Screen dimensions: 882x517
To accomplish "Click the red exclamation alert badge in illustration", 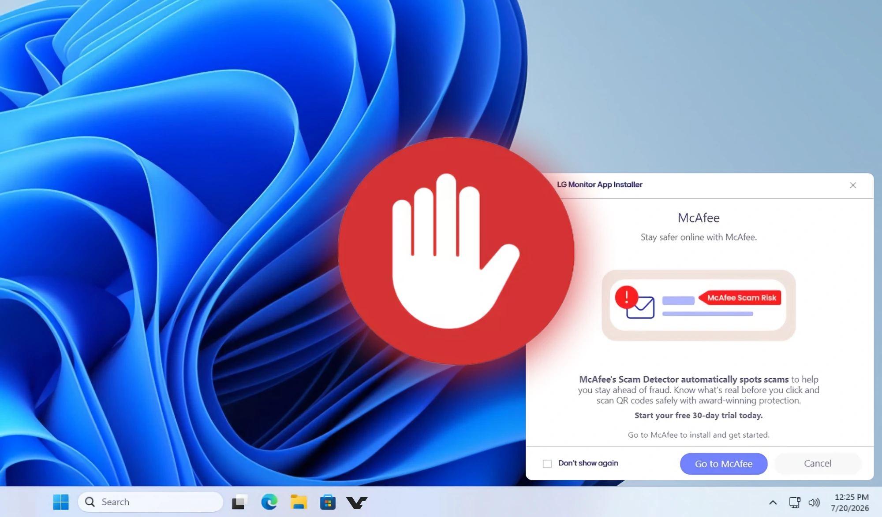I will tap(627, 297).
